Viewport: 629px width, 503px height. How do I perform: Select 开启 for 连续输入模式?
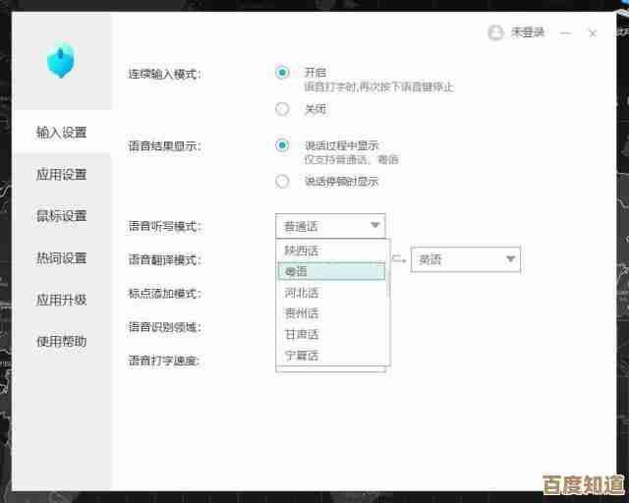coord(283,73)
